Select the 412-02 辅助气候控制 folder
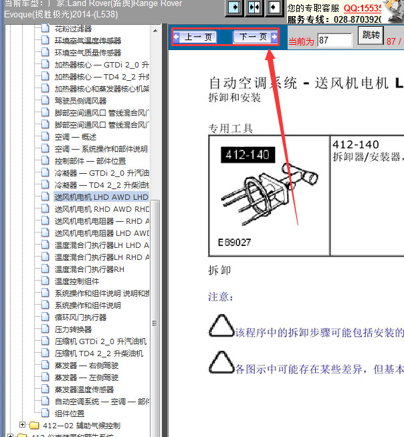Screen dimensions: 404x437 click(x=82, y=426)
